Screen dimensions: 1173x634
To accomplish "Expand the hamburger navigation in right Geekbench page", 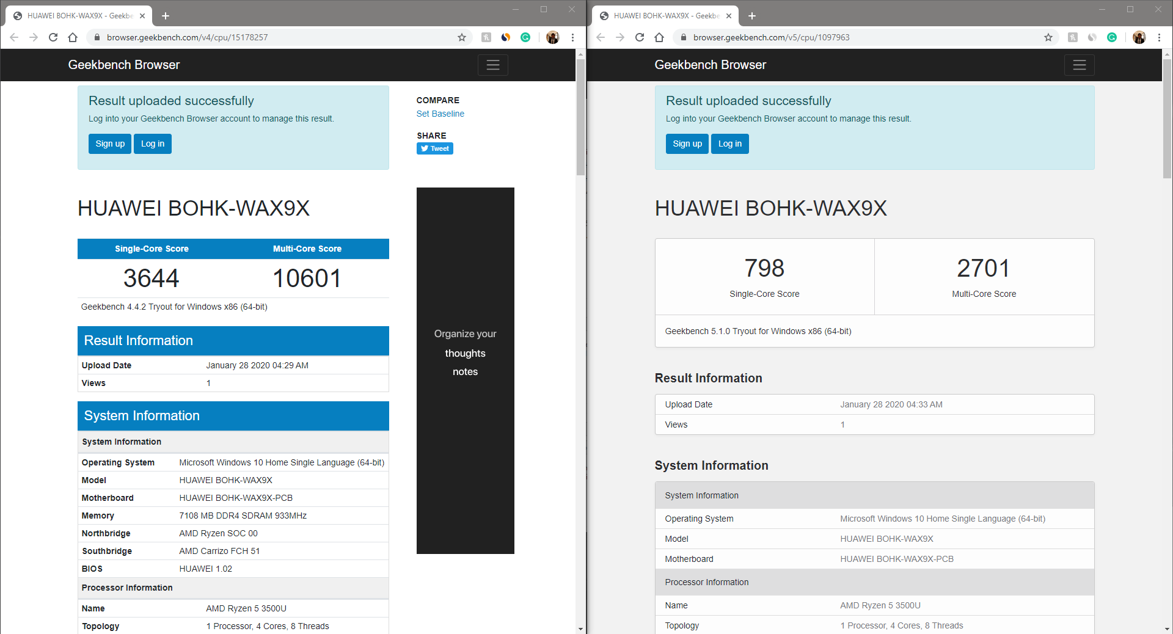I will [x=1080, y=65].
